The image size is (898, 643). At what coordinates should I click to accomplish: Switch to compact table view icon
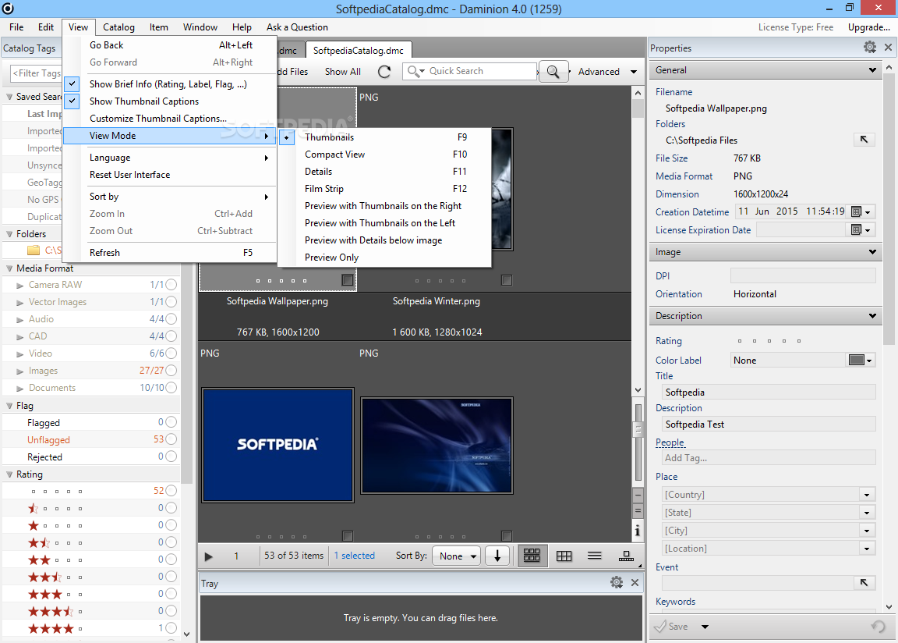[564, 556]
